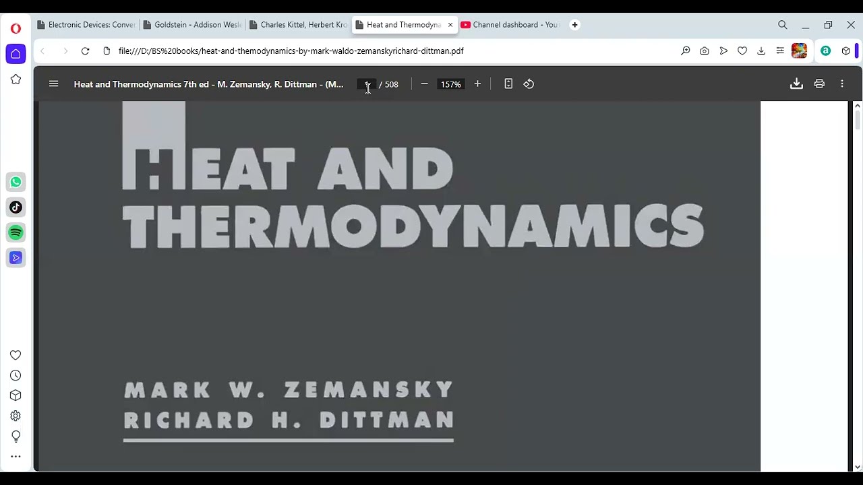
Task: Open extensions cube in top toolbar
Action: pyautogui.click(x=845, y=51)
